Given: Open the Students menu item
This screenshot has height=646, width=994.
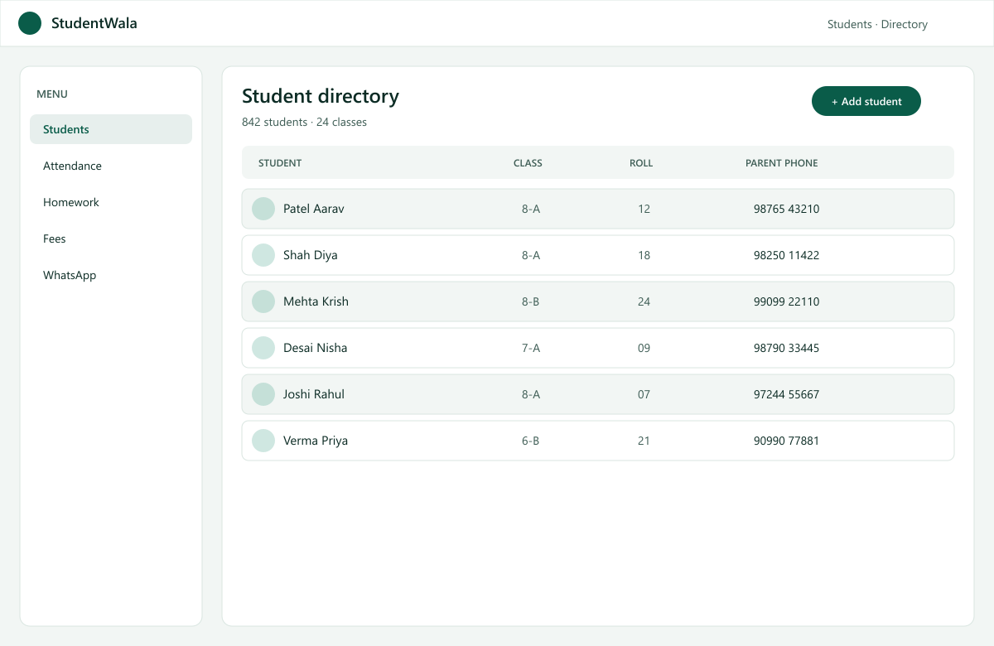Looking at the screenshot, I should 111,129.
